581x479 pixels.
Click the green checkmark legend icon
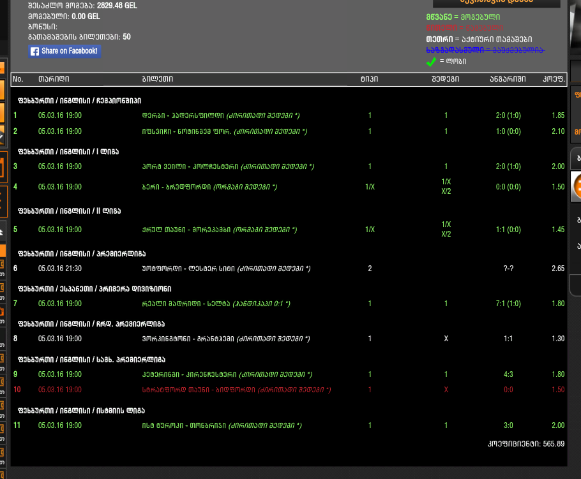(431, 62)
